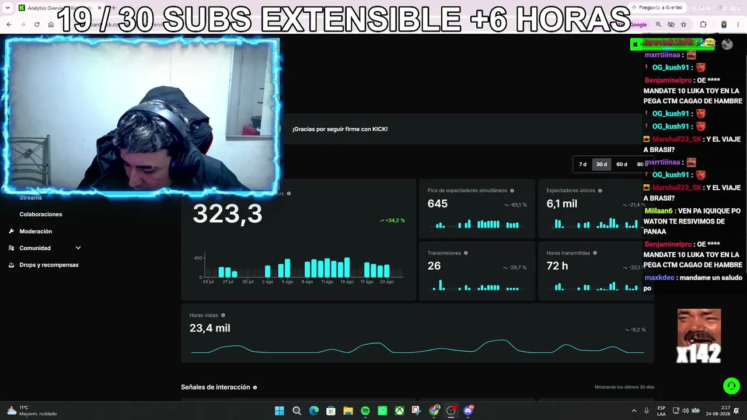Open info tooltip beside Horas vistas

(x=222, y=316)
